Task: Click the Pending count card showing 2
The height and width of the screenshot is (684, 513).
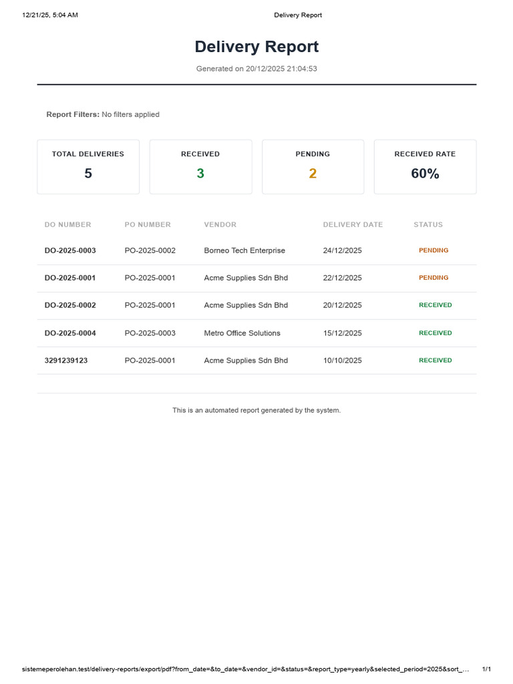Action: click(x=313, y=166)
